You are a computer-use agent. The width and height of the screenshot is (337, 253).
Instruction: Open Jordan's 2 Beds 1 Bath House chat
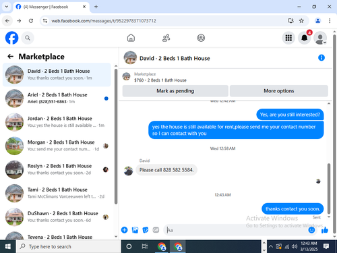pyautogui.click(x=57, y=122)
